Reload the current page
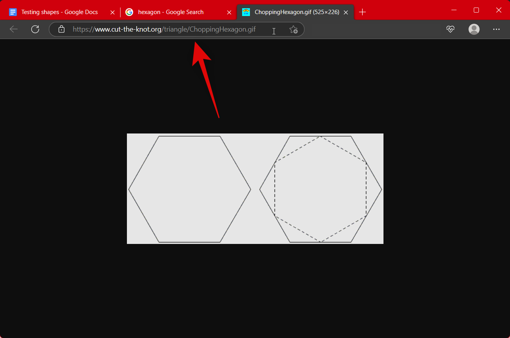Screen dimensions: 510x338 35,29
